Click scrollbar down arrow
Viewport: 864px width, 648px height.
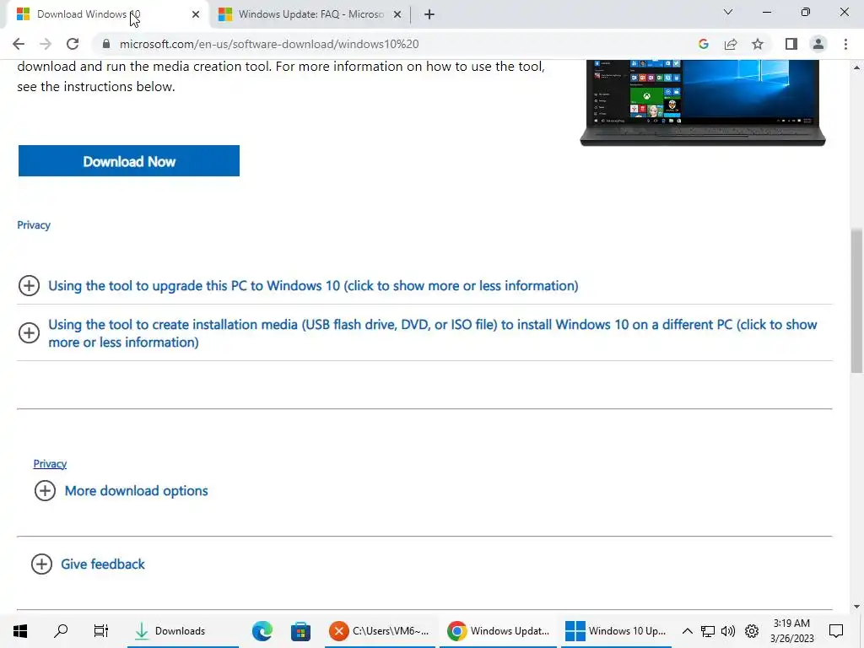pyautogui.click(x=856, y=607)
